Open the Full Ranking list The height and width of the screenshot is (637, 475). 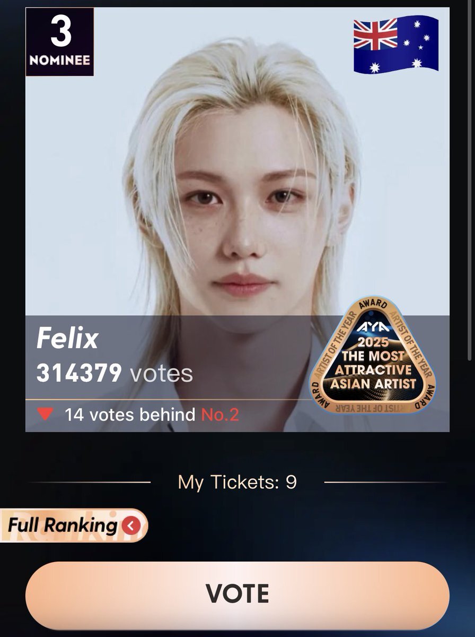pos(74,526)
